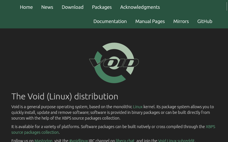Open the Packages page
Screen dimensions: 228x142
102,7
